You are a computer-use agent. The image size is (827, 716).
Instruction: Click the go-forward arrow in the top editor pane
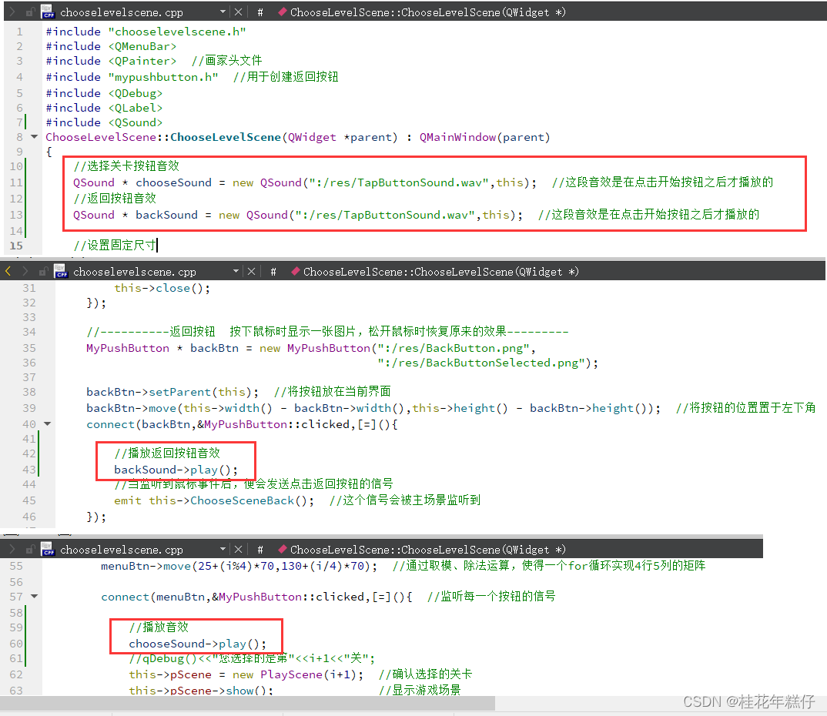click(12, 12)
